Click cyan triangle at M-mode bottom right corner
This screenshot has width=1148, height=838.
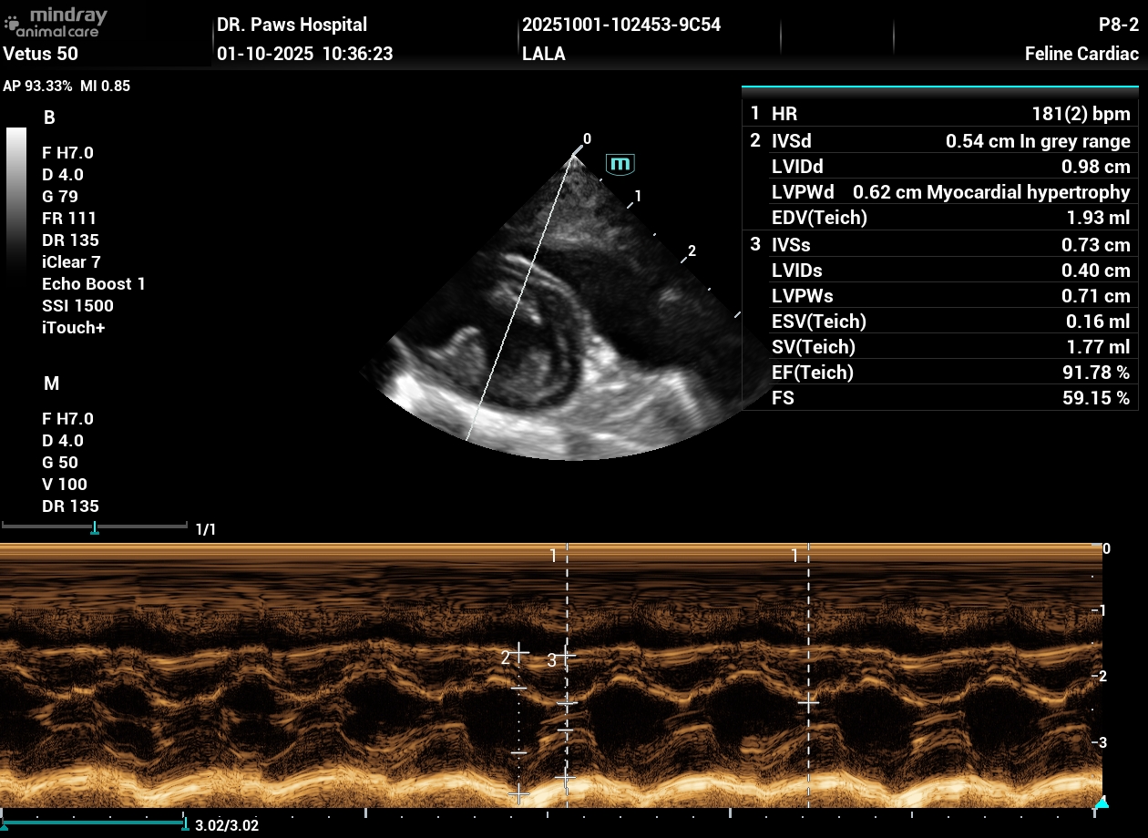[x=1102, y=802]
